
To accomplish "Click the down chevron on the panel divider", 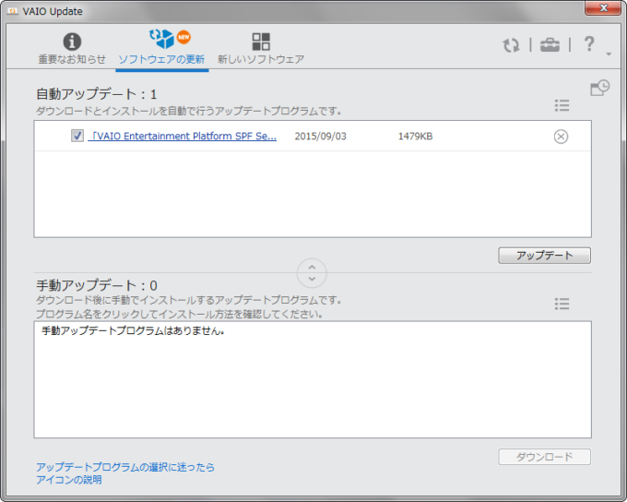I will pos(312,279).
